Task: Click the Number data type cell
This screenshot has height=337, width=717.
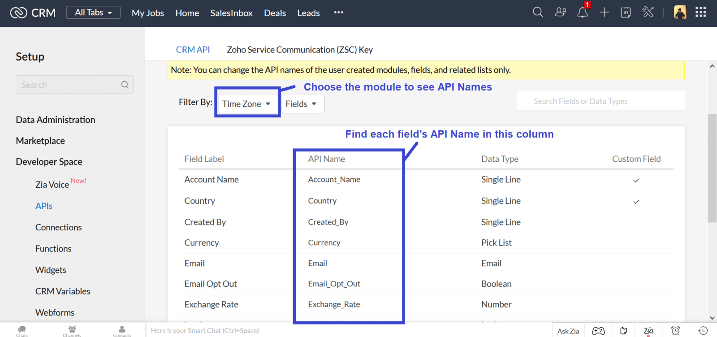Action: (x=497, y=304)
